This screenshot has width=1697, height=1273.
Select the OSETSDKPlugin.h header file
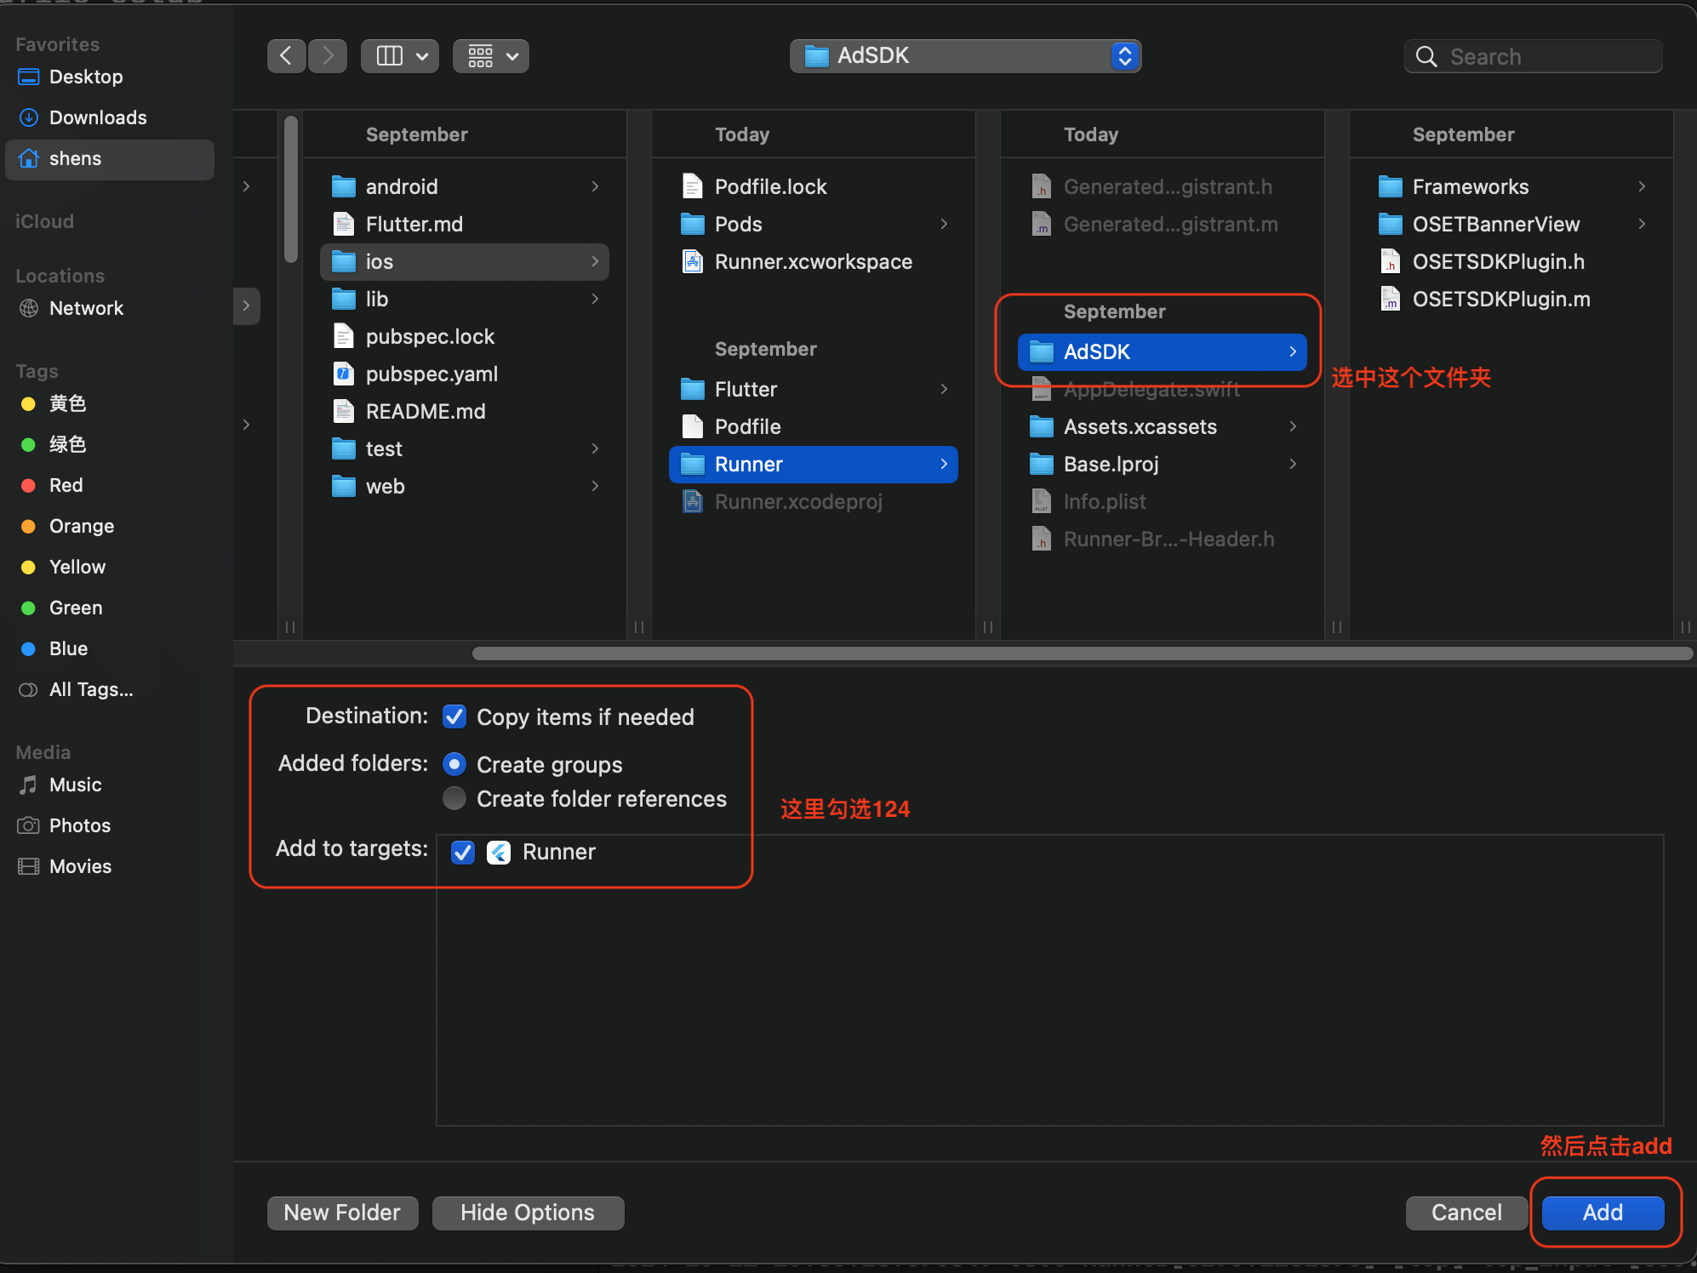click(1498, 261)
